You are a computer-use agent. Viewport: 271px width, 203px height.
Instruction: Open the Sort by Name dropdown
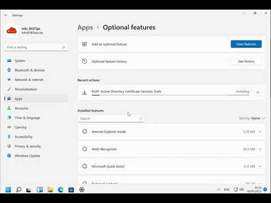(x=252, y=118)
